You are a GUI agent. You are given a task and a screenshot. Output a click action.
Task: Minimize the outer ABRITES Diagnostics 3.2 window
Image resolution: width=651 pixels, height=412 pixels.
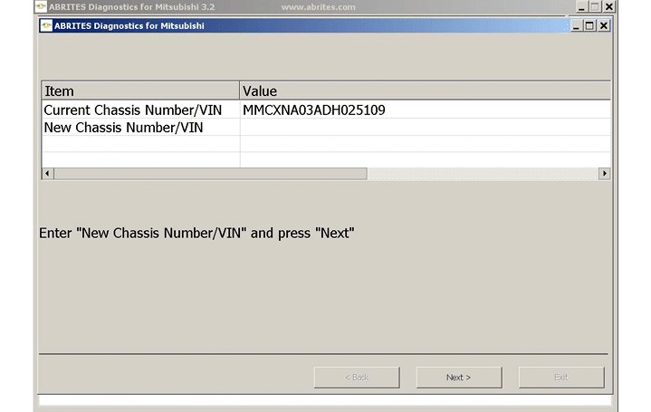(579, 6)
